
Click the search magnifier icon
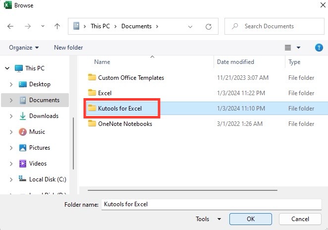[235, 26]
